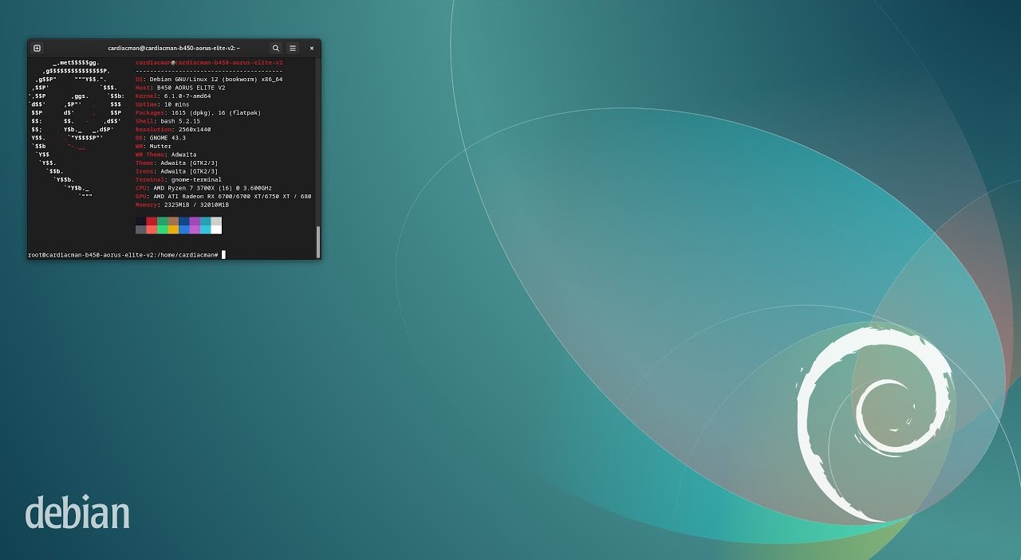1021x560 pixels.
Task: Click the white swatch in the bottom row
Action: [216, 229]
